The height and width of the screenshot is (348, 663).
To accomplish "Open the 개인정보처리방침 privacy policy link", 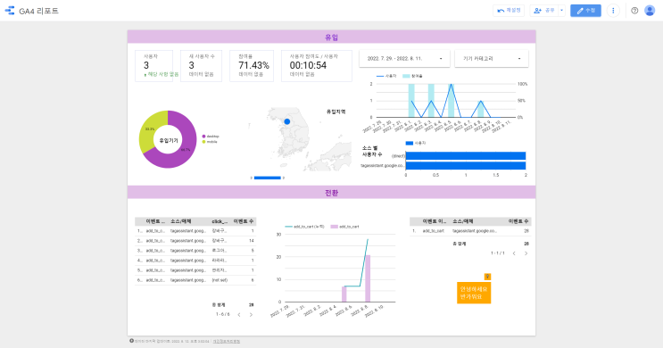I will click(x=227, y=341).
